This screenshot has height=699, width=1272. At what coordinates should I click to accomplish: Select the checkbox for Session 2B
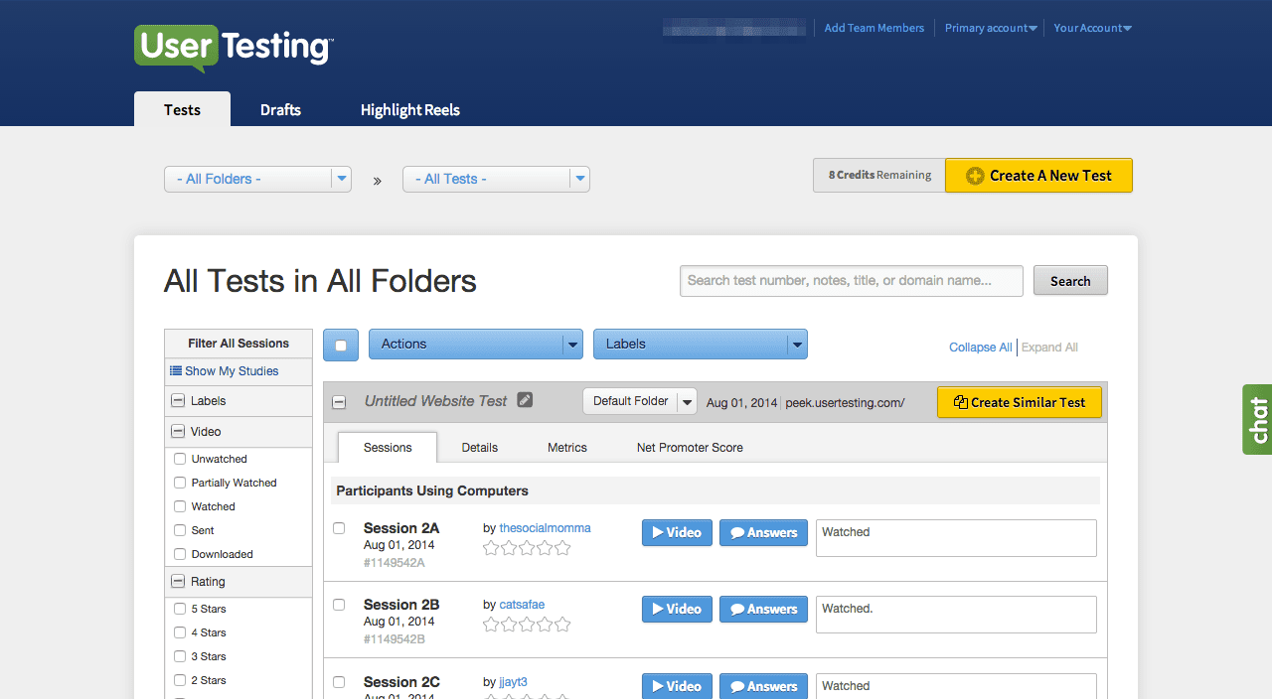point(338,604)
